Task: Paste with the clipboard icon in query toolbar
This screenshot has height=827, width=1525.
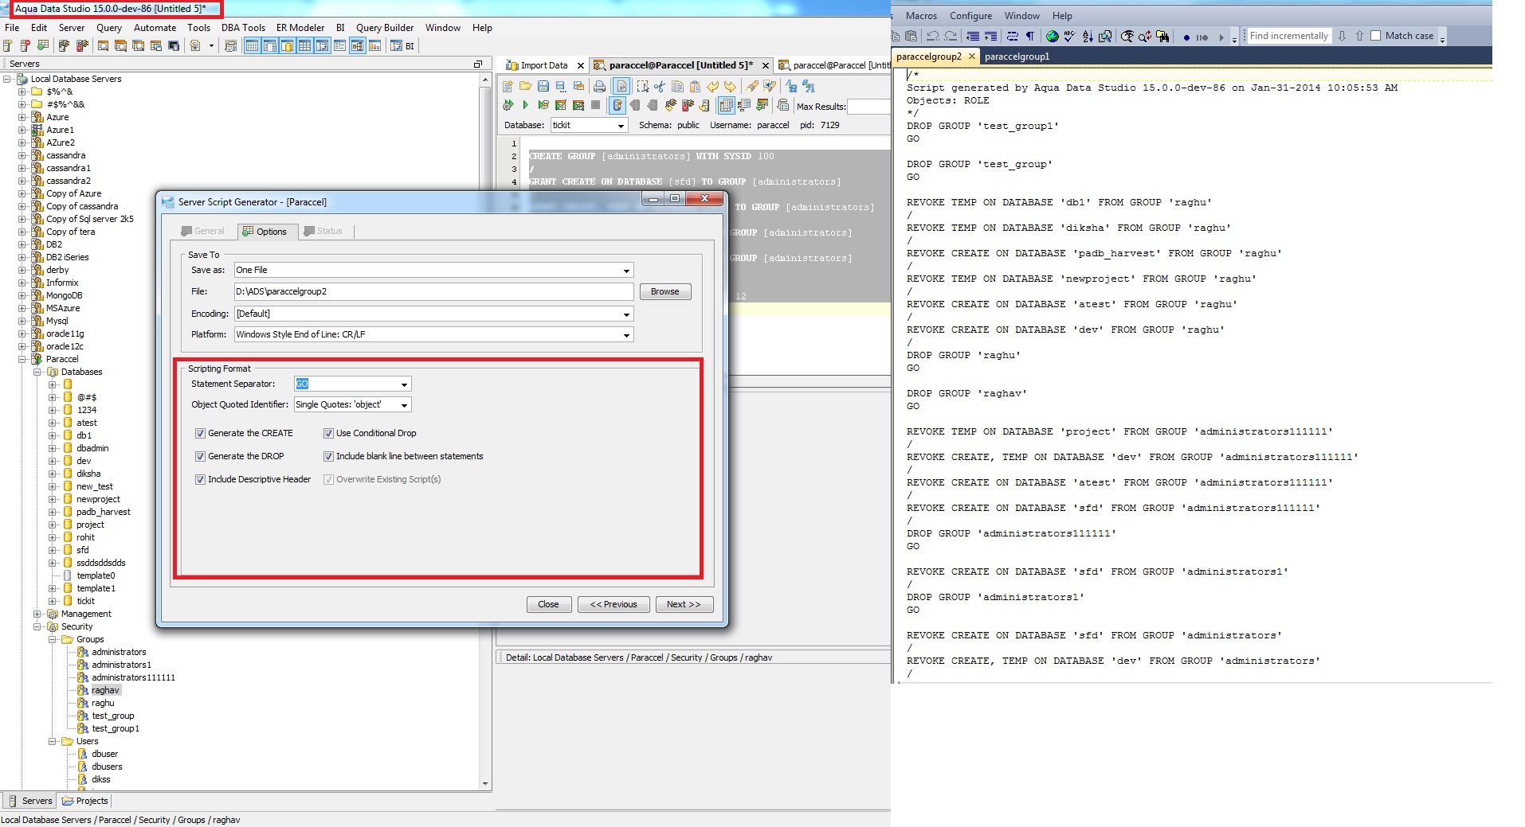Action: tap(695, 86)
